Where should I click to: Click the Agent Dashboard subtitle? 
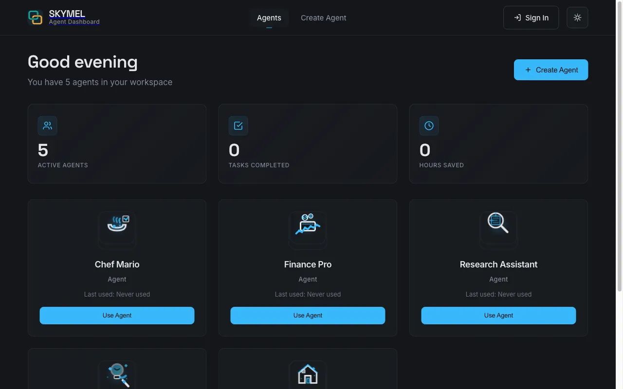tap(74, 22)
